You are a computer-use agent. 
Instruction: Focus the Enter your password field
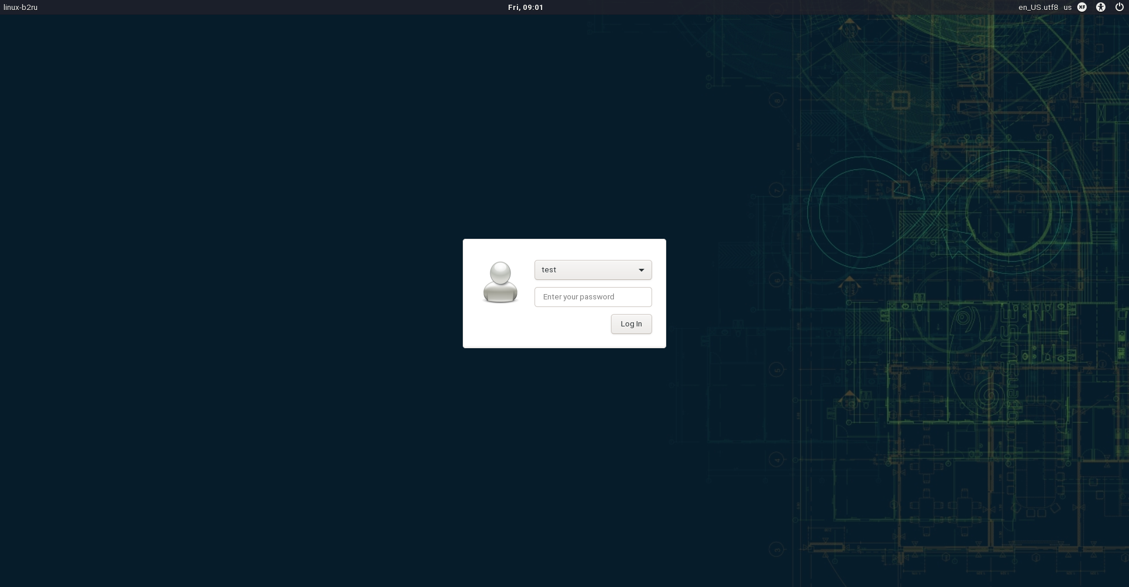coord(593,297)
